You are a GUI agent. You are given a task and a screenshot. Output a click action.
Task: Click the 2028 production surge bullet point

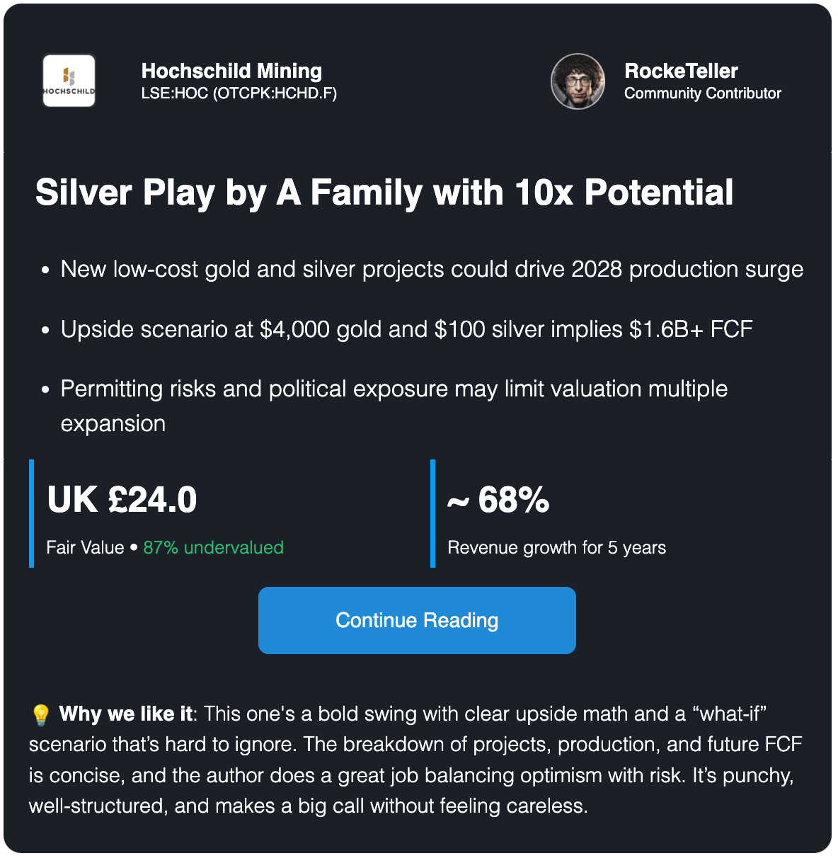[432, 269]
